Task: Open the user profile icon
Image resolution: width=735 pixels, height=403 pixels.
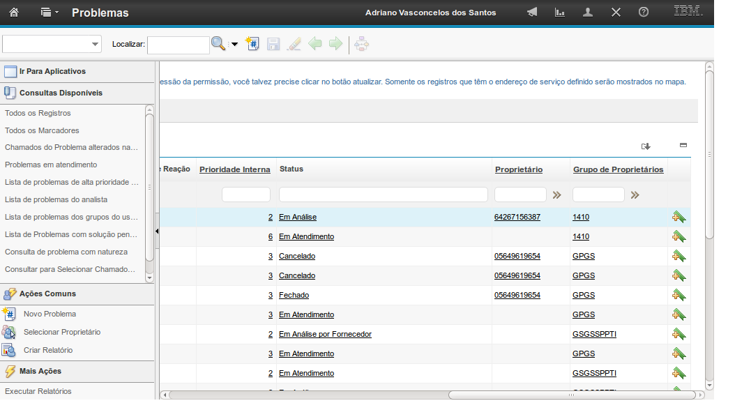Action: coord(588,13)
